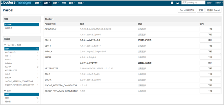
Task: Click version text 2.2.0-1.2.2.0.p0.68
Action: 89,63
